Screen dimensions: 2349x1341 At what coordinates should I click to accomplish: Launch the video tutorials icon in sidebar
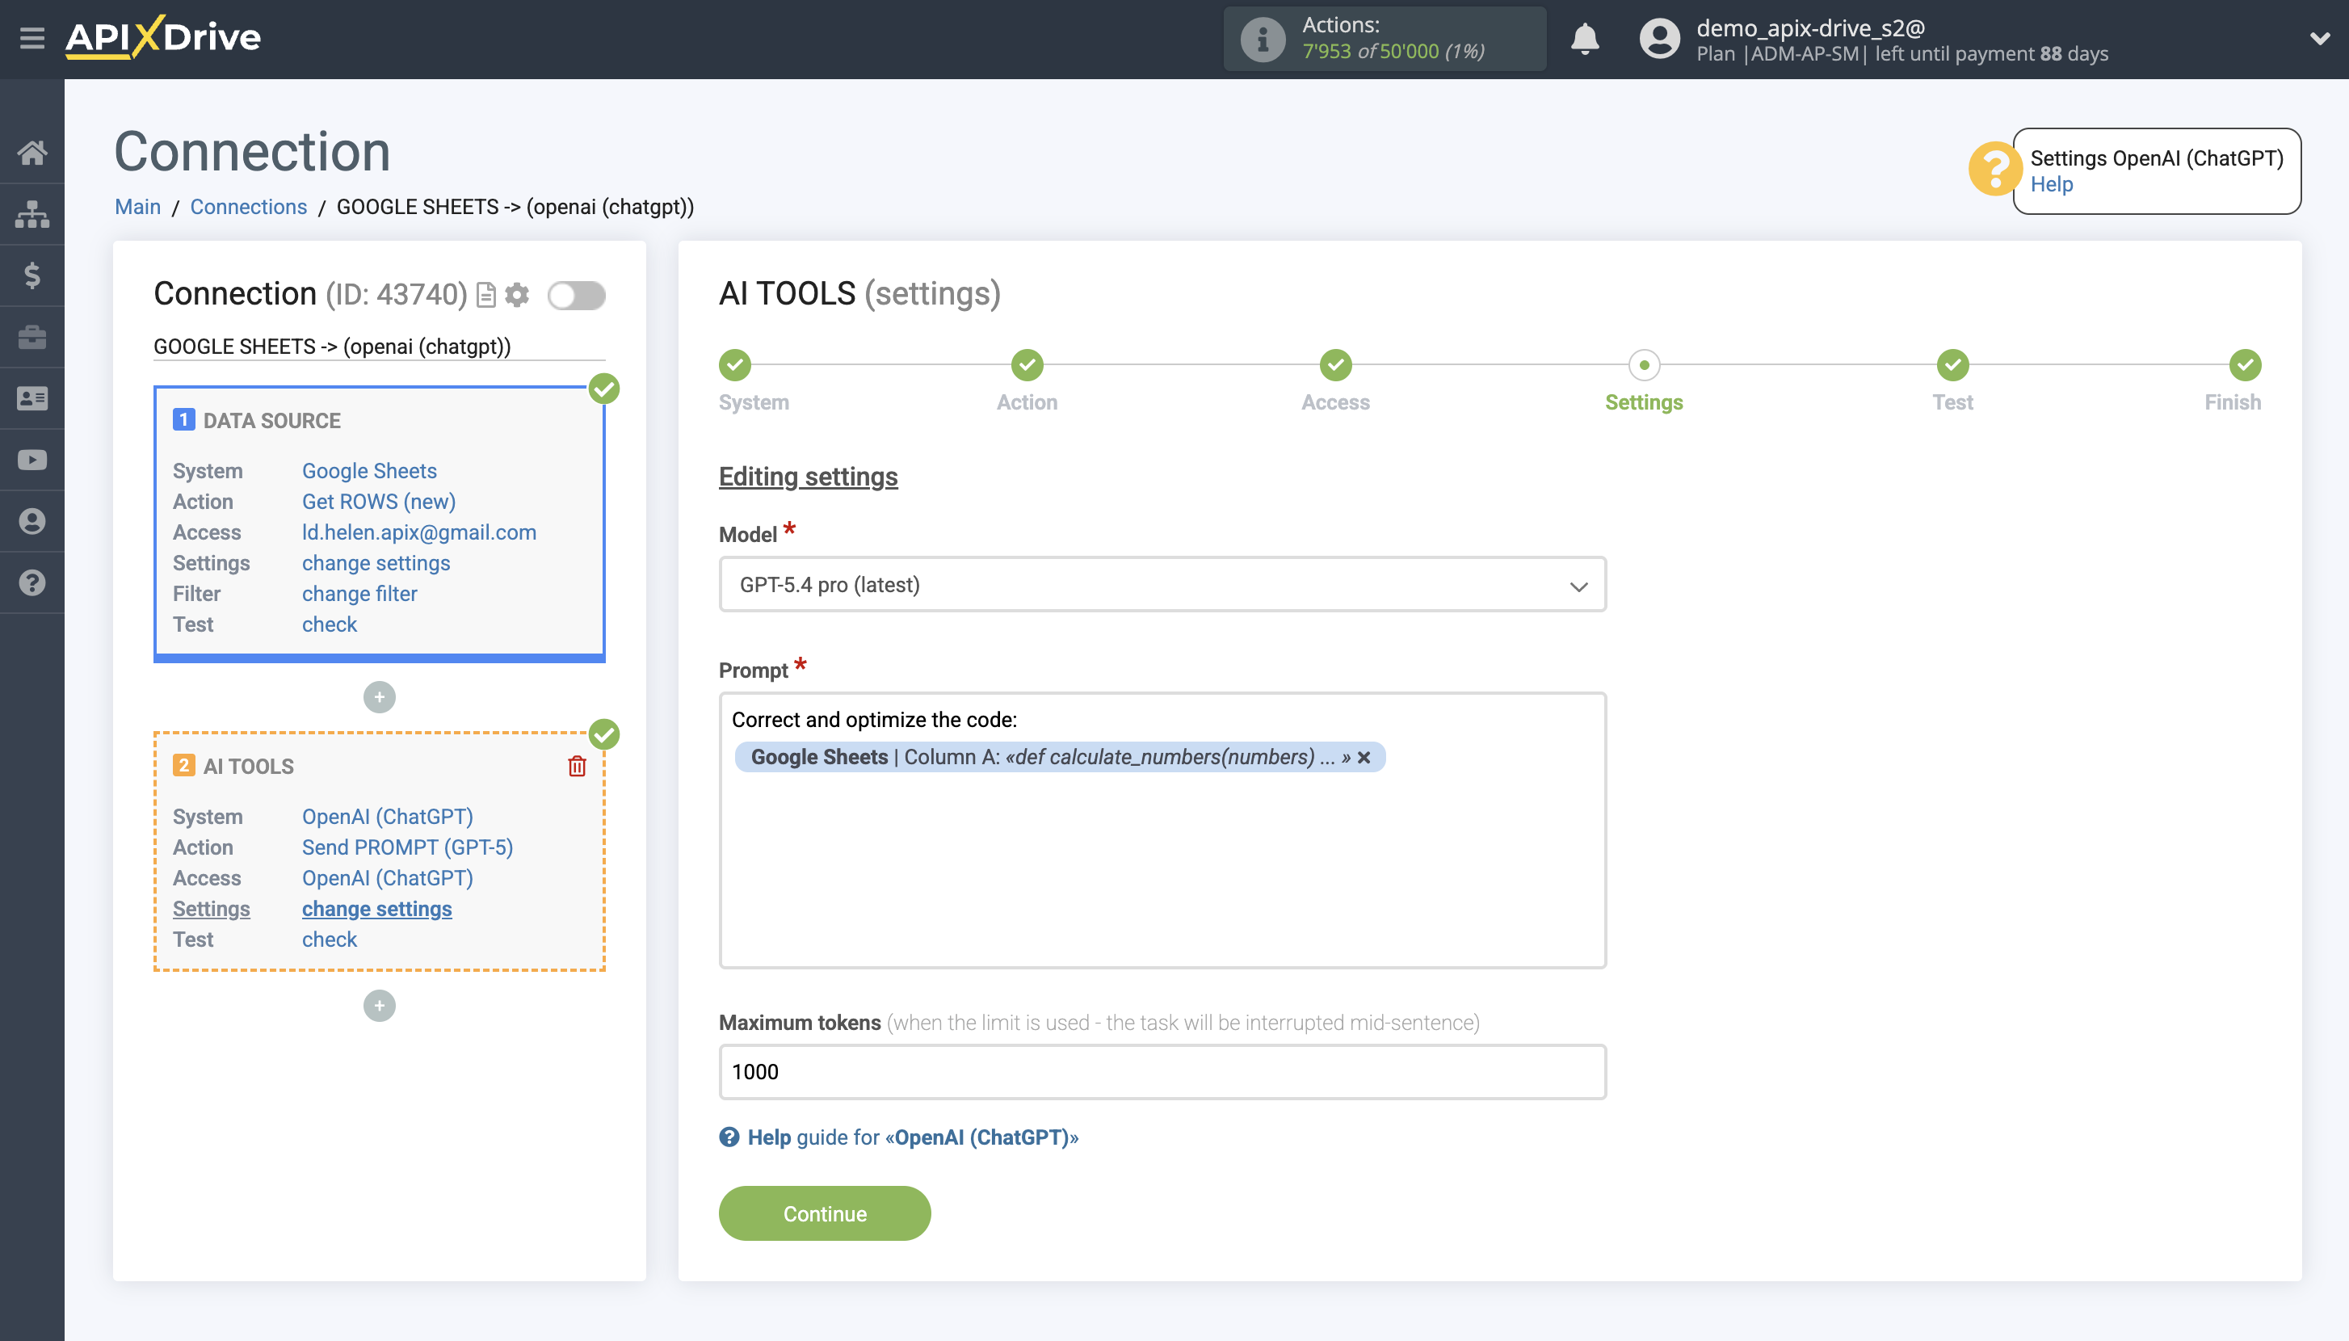click(33, 460)
